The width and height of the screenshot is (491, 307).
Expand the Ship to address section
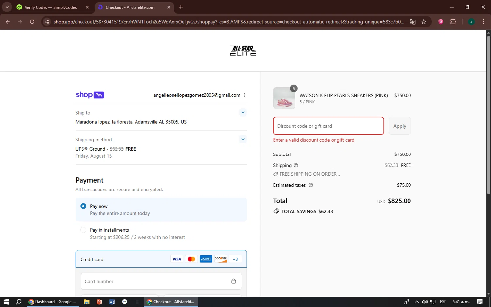pos(243,112)
